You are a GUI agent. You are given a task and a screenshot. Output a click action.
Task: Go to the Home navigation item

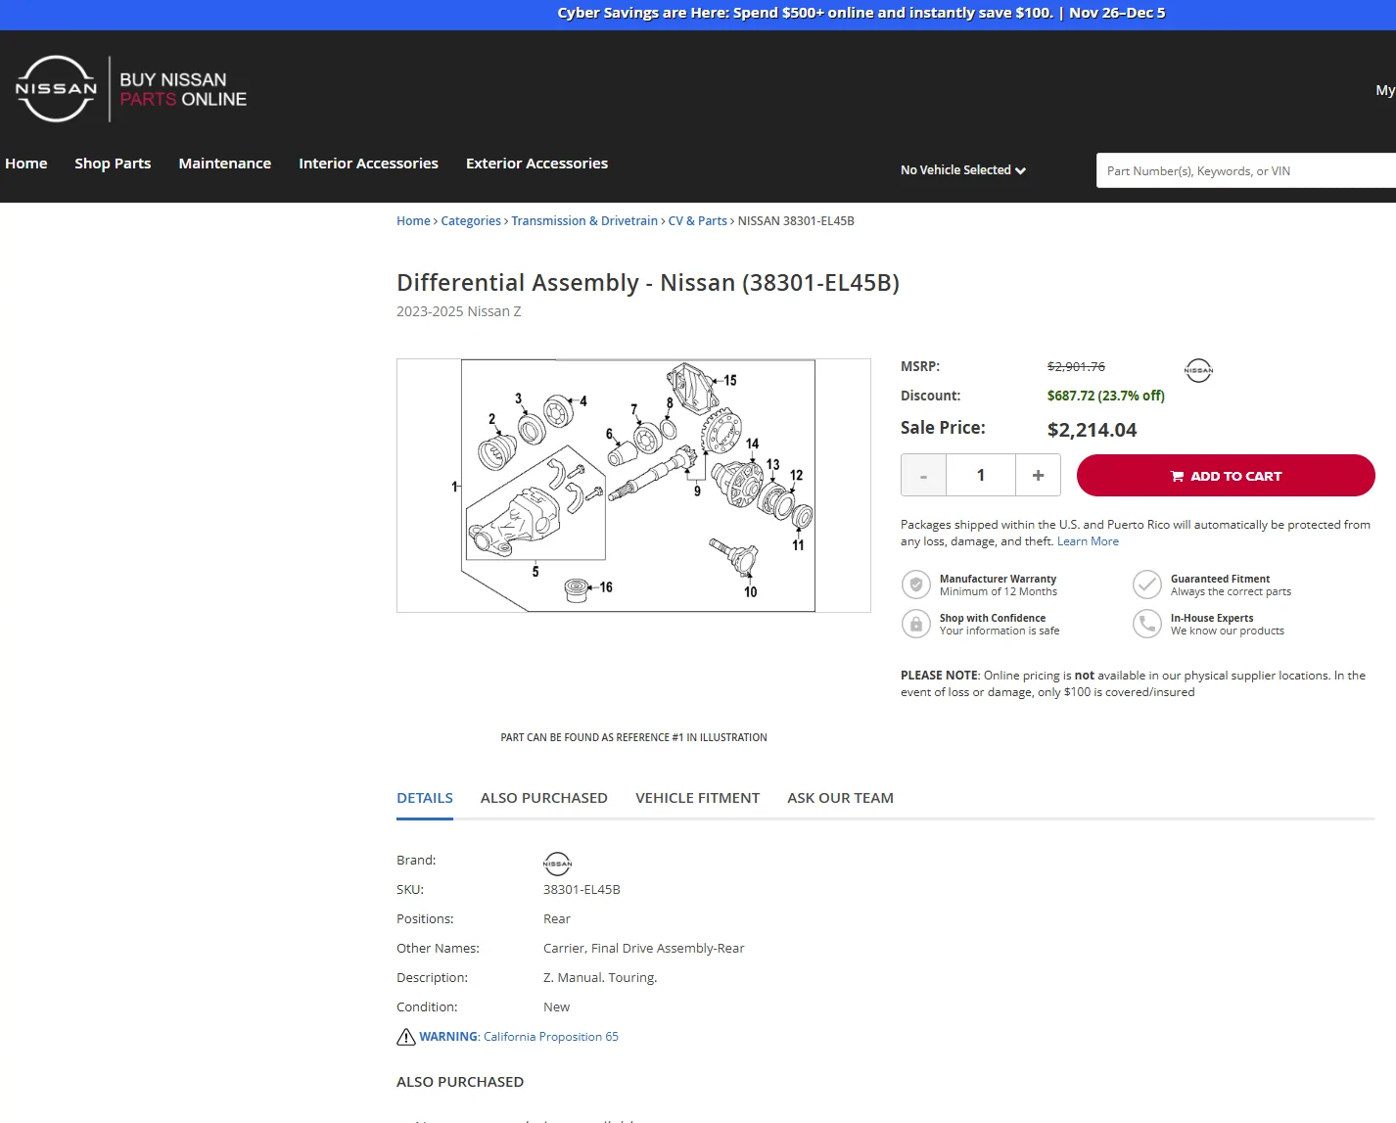26,164
